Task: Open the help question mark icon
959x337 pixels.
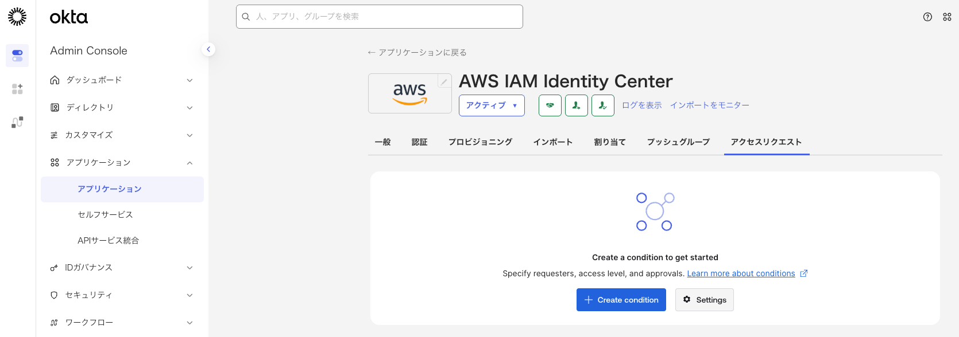Action: tap(927, 17)
